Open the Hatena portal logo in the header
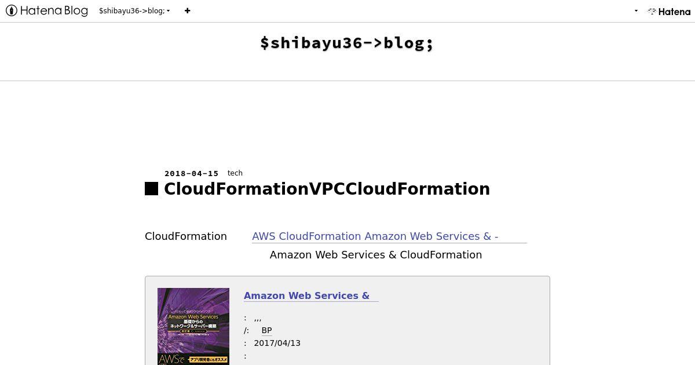The image size is (695, 365). 668,11
